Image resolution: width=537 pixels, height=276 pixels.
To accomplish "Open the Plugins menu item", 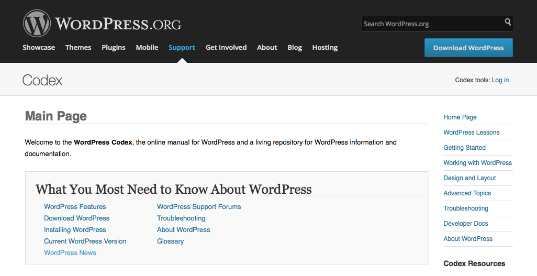I will click(x=114, y=48).
